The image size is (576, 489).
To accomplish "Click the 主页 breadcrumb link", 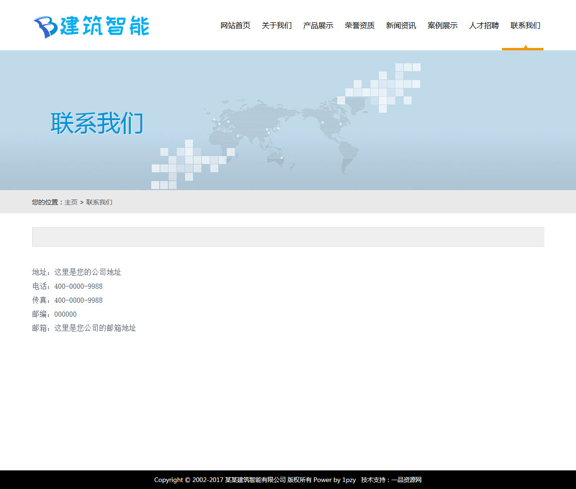I will [71, 202].
